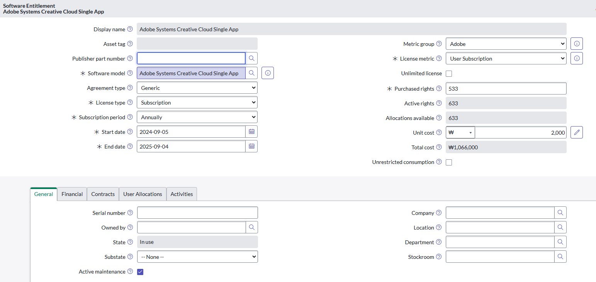Open help icon beside Unrestricted consumption

[439, 162]
